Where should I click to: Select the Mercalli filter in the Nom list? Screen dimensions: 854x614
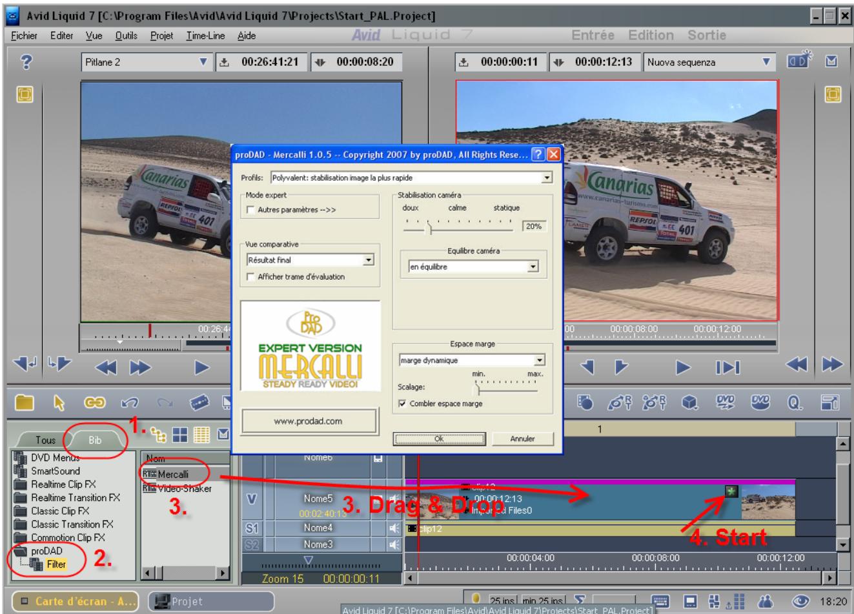(173, 475)
